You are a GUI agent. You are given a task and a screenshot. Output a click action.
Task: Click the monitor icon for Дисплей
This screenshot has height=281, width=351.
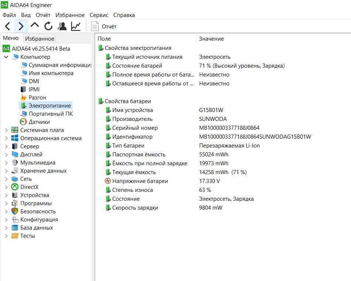coord(15,155)
